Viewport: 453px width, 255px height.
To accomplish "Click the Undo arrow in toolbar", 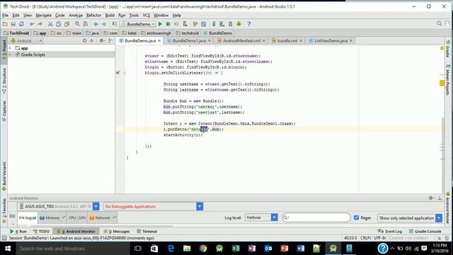I will tap(32, 24).
